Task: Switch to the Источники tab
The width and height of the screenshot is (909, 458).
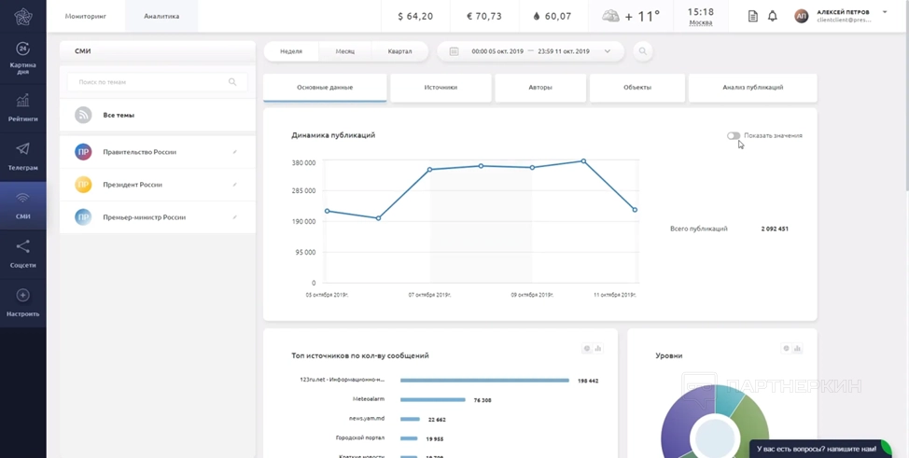Action: pos(441,88)
